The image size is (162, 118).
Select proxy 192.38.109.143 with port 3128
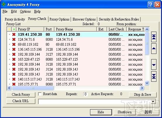pos(76,74)
